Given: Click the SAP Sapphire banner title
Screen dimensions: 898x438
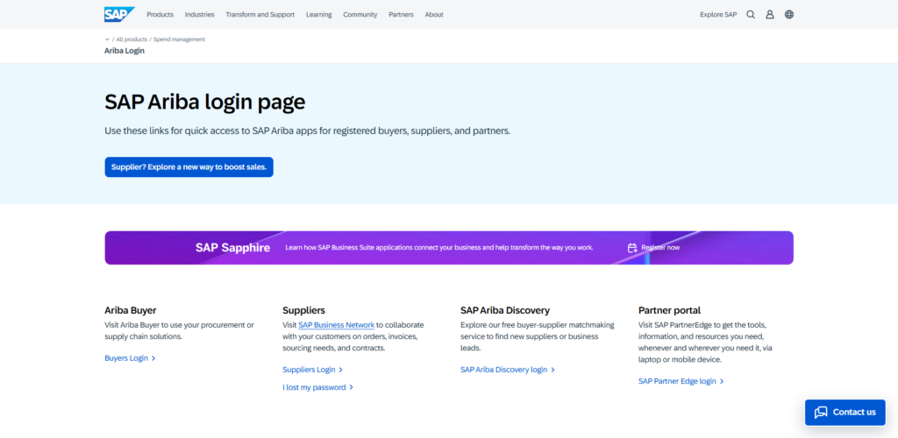Looking at the screenshot, I should click(x=232, y=248).
